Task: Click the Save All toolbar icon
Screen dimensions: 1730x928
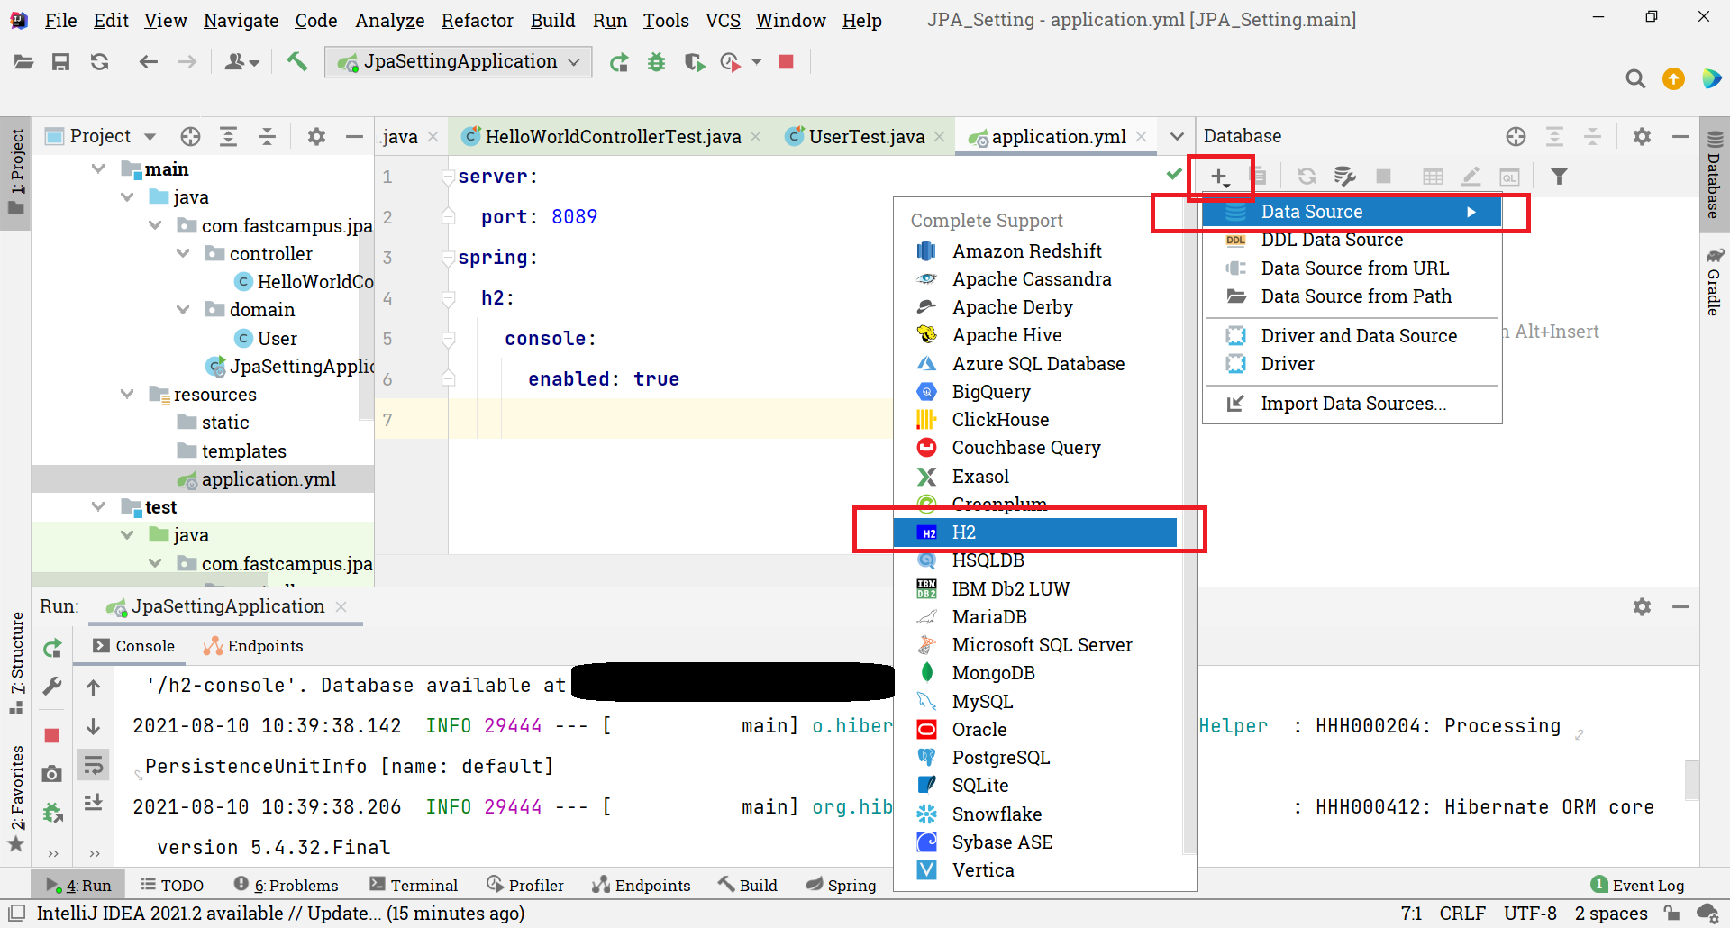Action: click(61, 62)
